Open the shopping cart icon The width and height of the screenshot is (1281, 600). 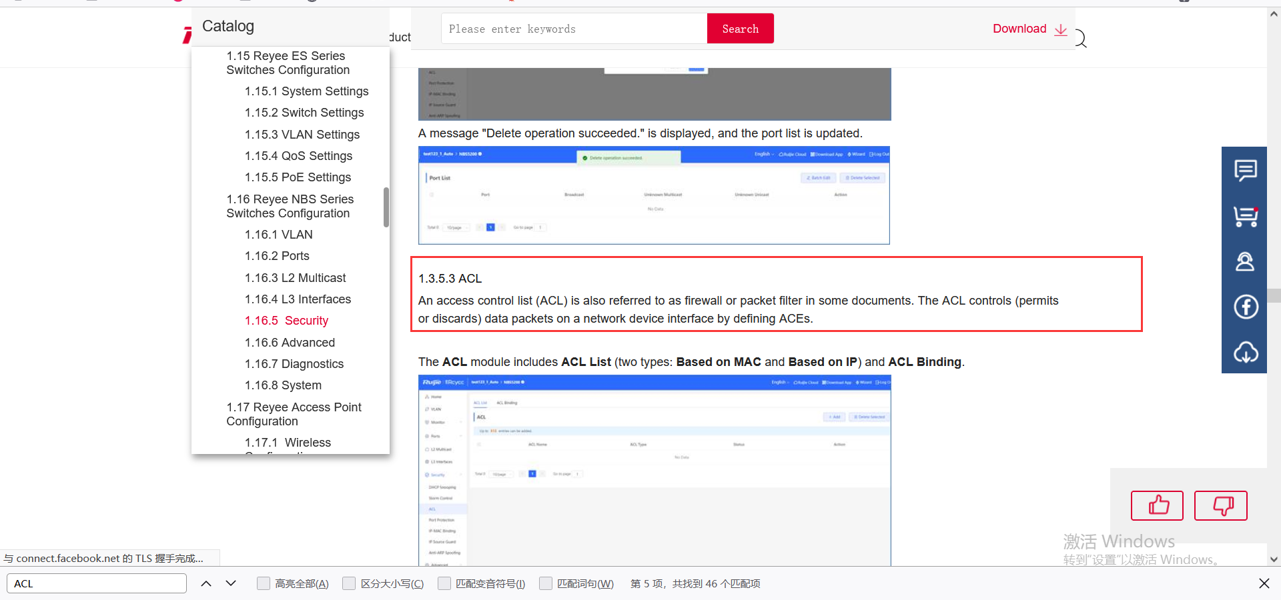[x=1245, y=216]
